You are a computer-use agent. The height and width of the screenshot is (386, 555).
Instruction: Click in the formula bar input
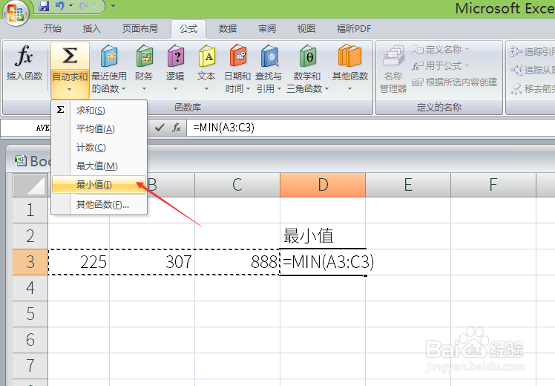pyautogui.click(x=371, y=128)
